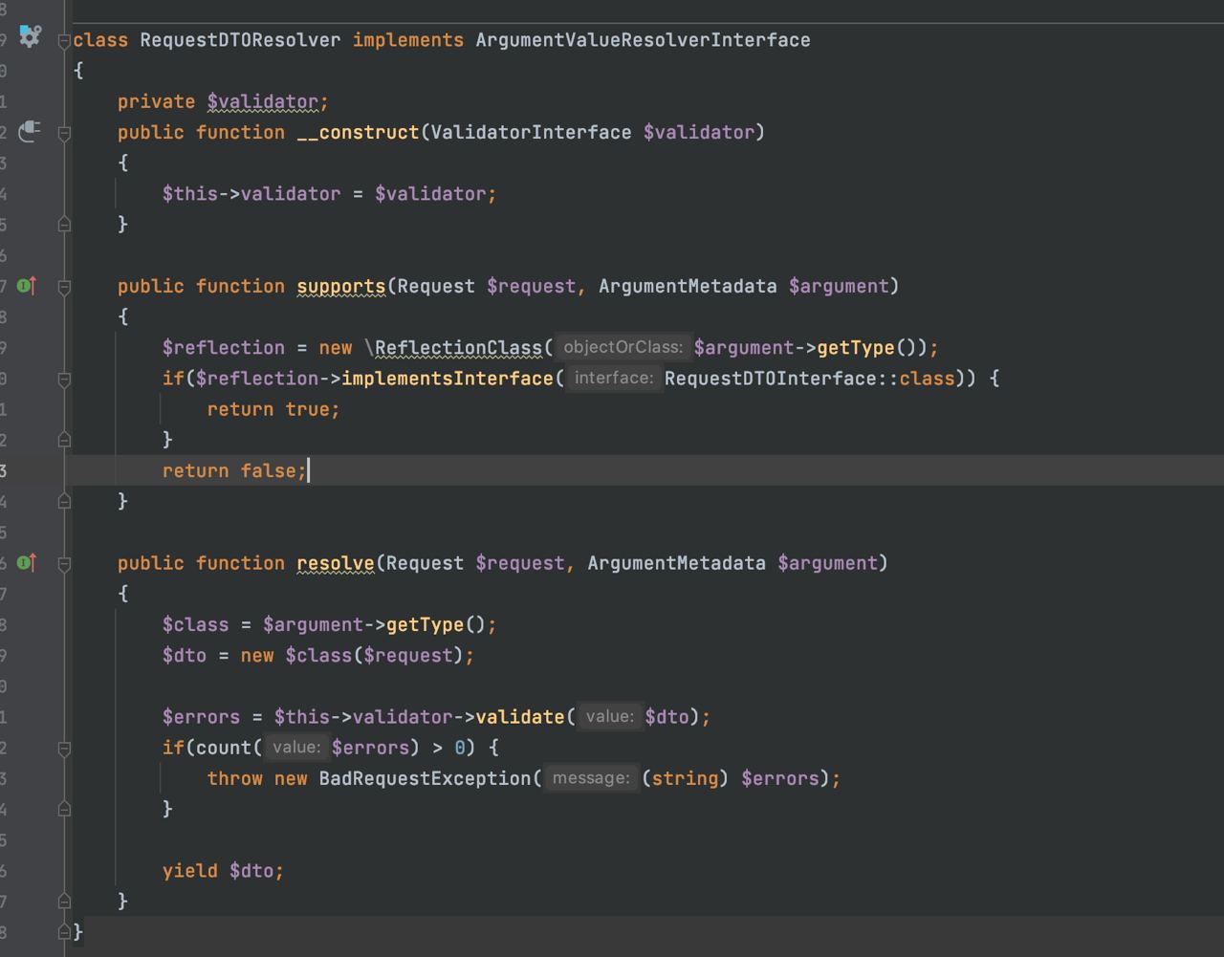Viewport: 1224px width, 957px height.
Task: Click the plug gutter icon beside __construct
Action: [x=29, y=131]
